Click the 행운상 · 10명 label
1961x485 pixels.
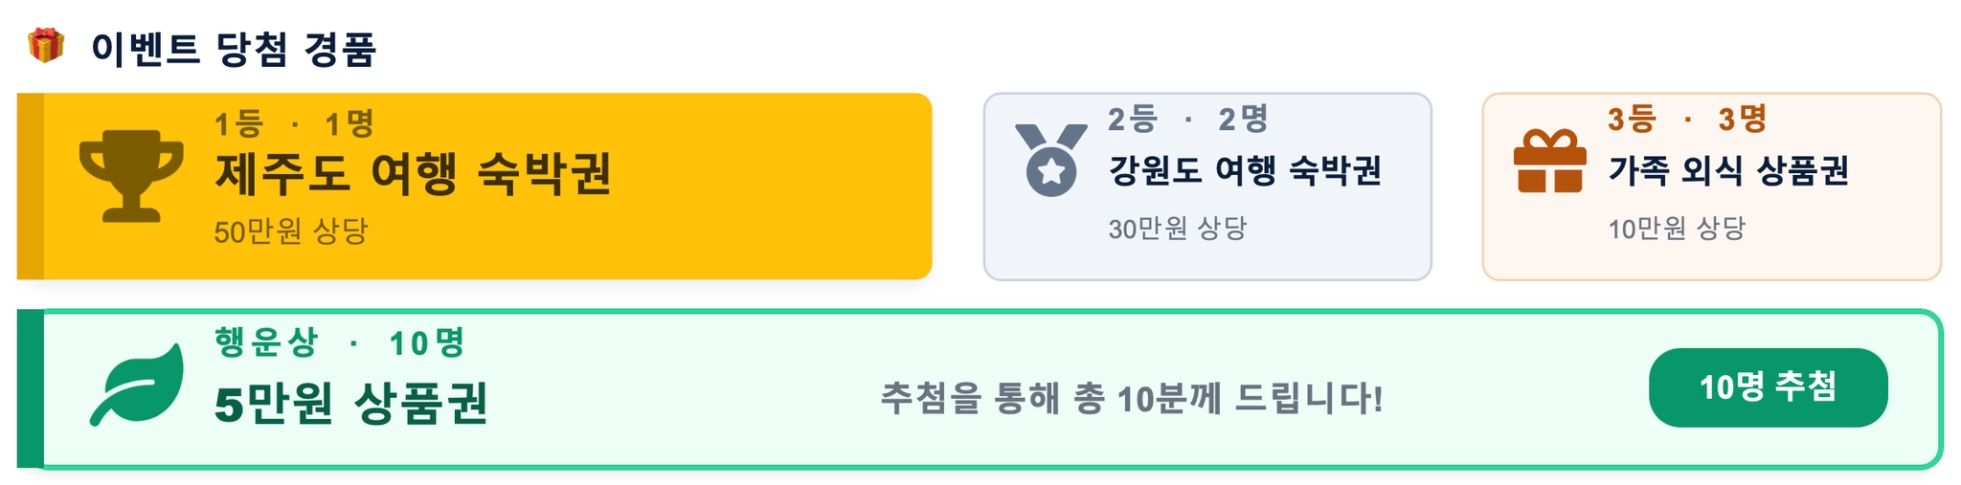tap(340, 342)
